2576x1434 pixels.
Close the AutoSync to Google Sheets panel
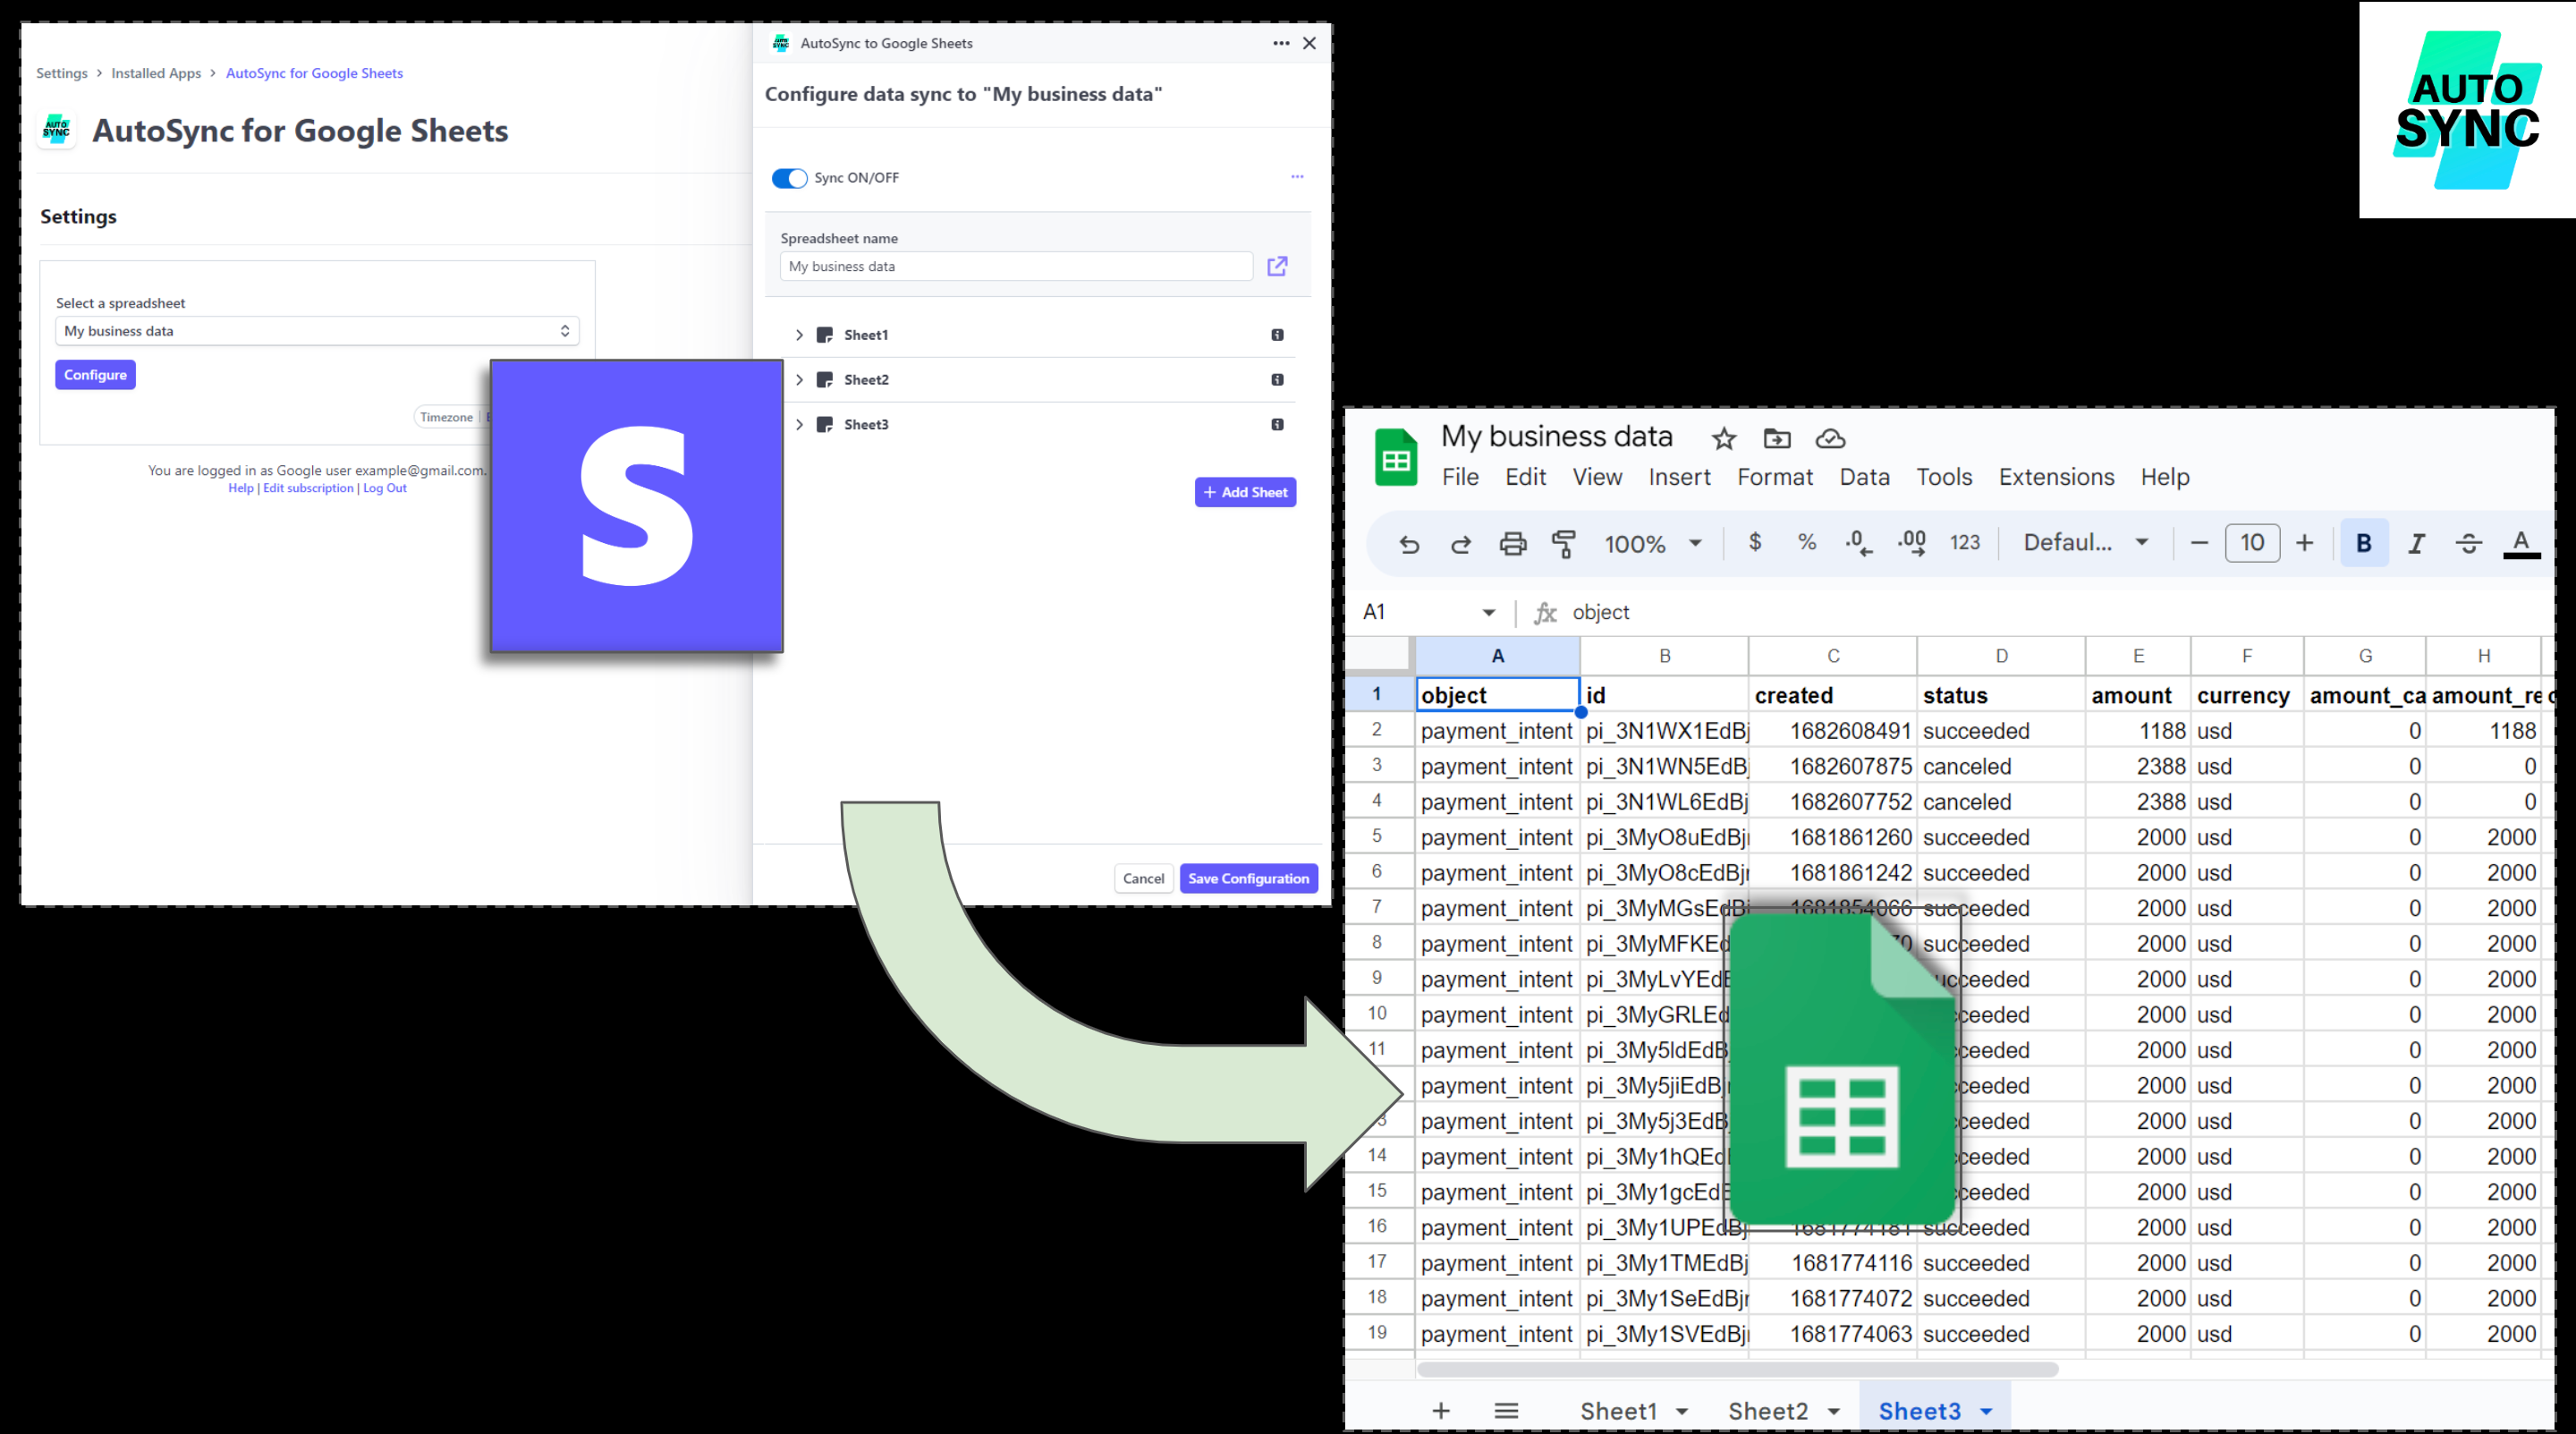click(x=1309, y=43)
